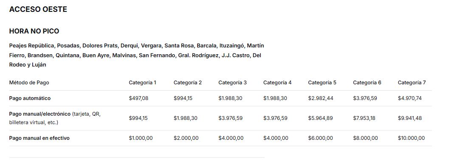Click the $6.000,00 cash price cell

[321, 138]
